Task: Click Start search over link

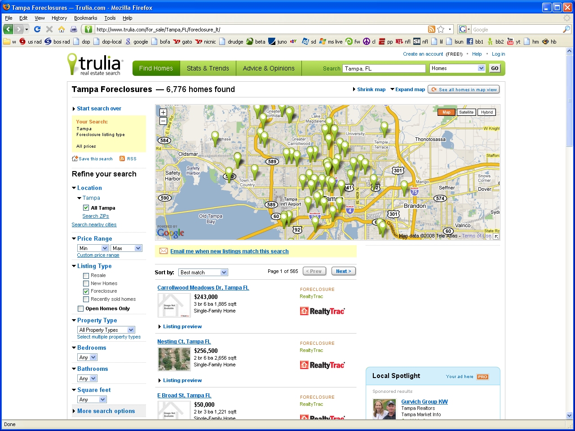Action: [99, 109]
